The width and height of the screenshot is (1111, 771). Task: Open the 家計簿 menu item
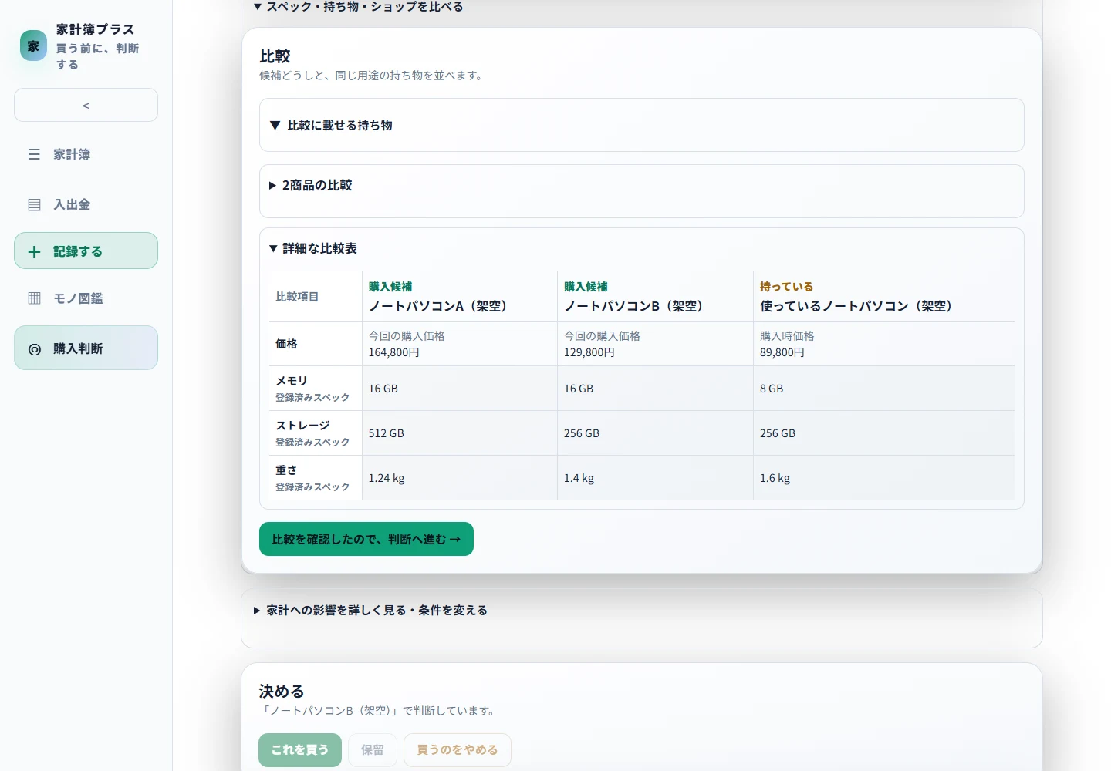pyautogui.click(x=86, y=154)
